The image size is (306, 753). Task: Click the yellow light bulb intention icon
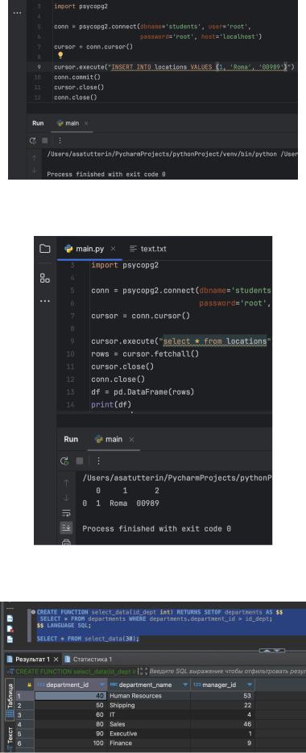coord(60,56)
